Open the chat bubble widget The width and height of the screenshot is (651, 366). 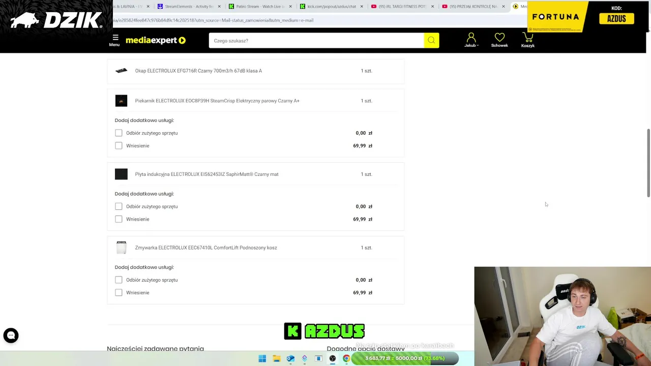pyautogui.click(x=11, y=335)
